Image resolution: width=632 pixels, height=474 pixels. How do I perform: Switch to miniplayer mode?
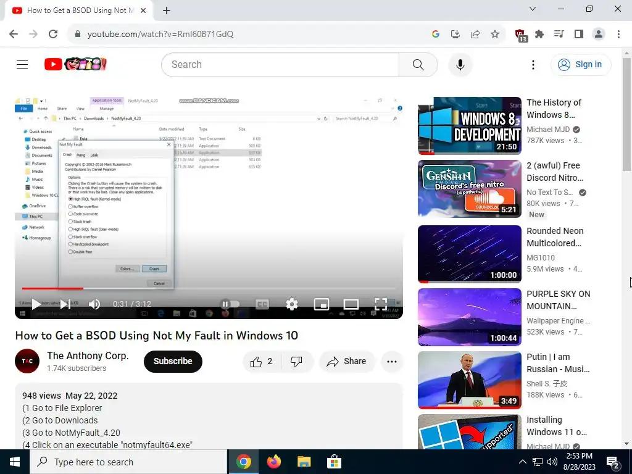(321, 304)
